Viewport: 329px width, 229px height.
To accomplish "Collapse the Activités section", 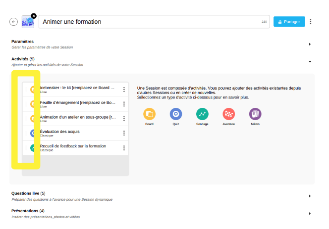I will (310, 61).
